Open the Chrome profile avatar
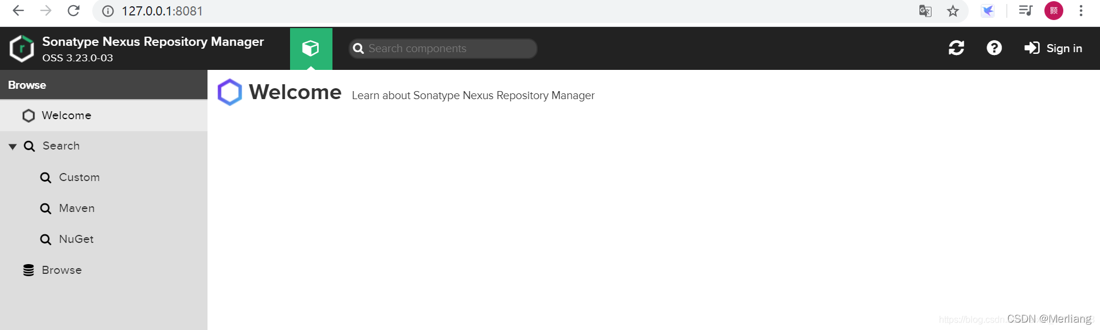This screenshot has width=1100, height=330. click(x=1054, y=11)
